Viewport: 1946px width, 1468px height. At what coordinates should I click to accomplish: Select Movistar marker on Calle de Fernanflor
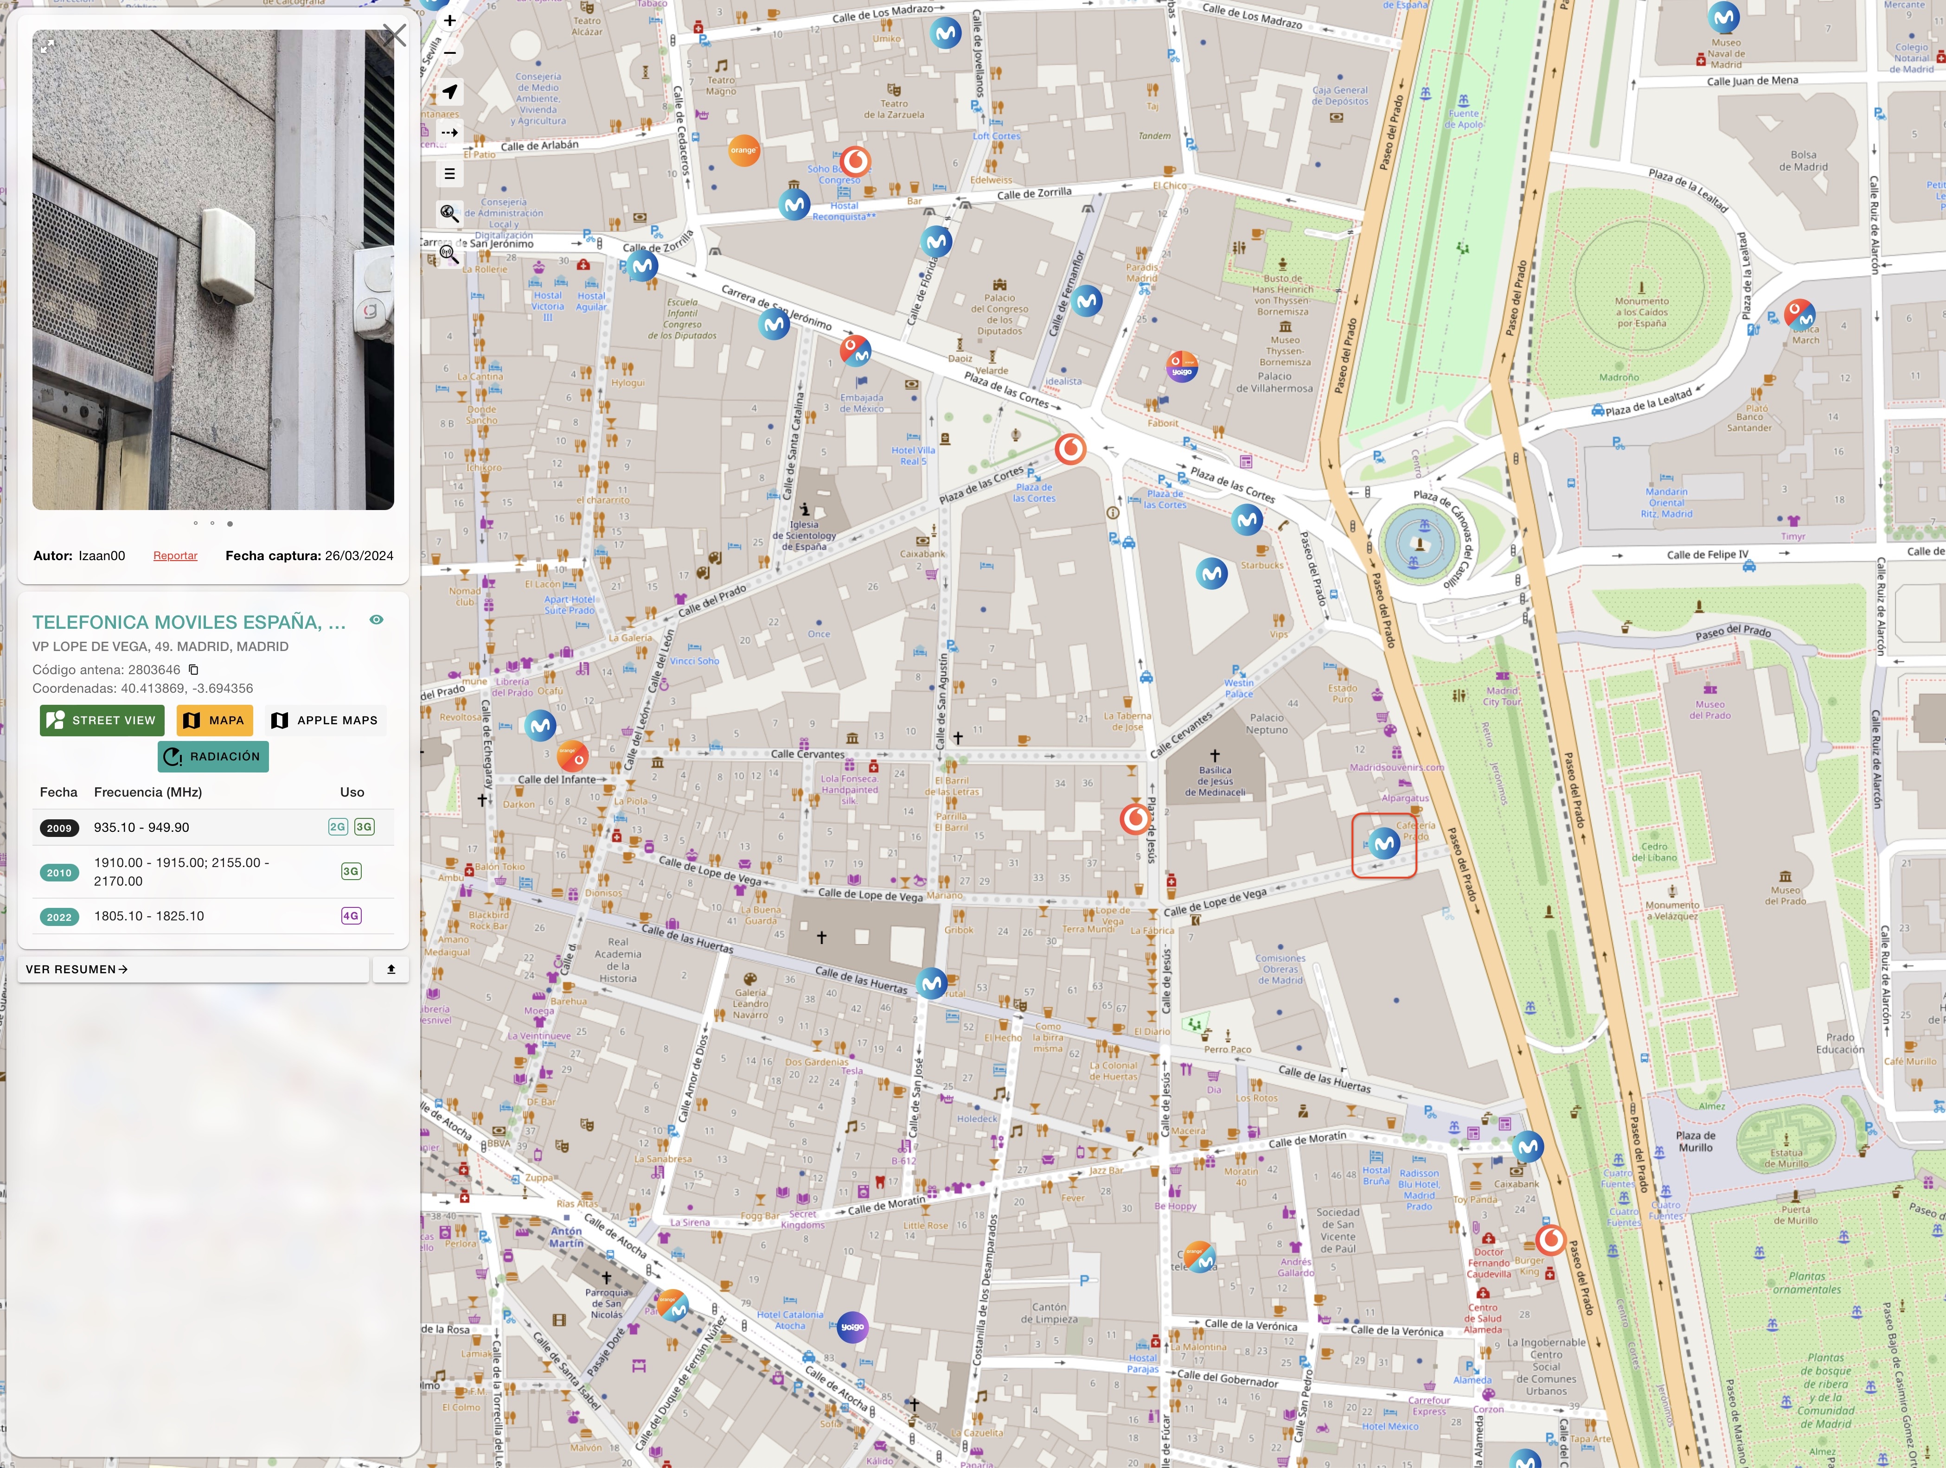pos(1088,302)
